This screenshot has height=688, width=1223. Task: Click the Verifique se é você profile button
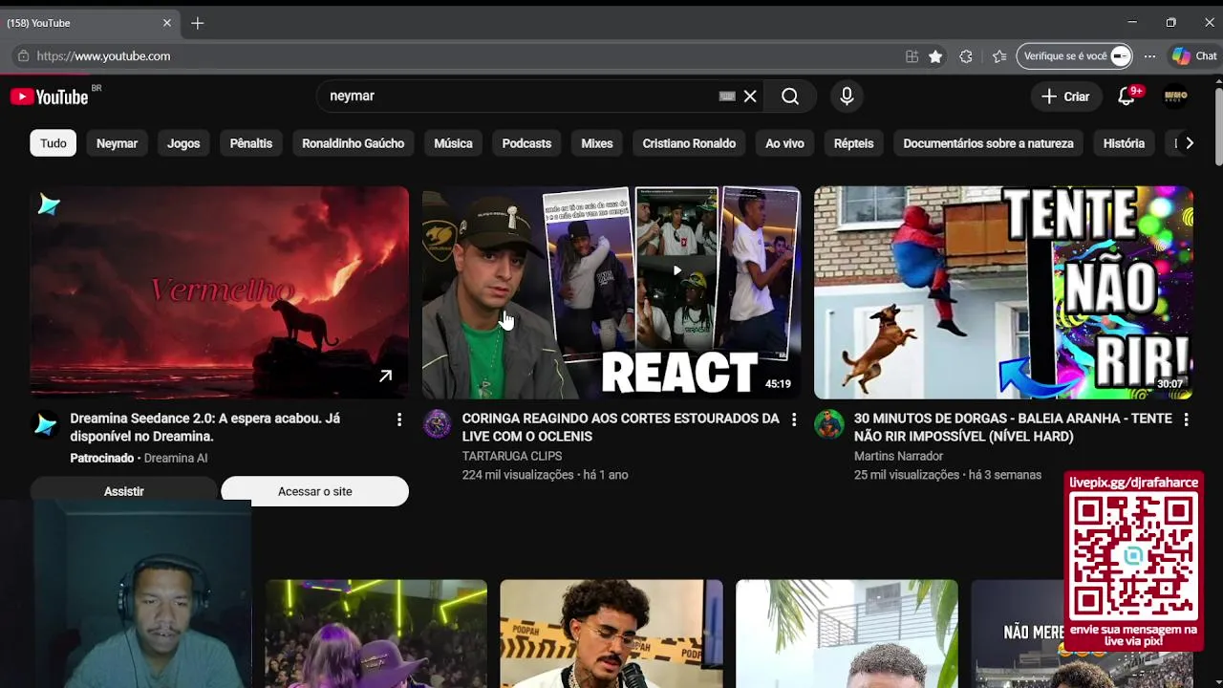coord(1076,56)
